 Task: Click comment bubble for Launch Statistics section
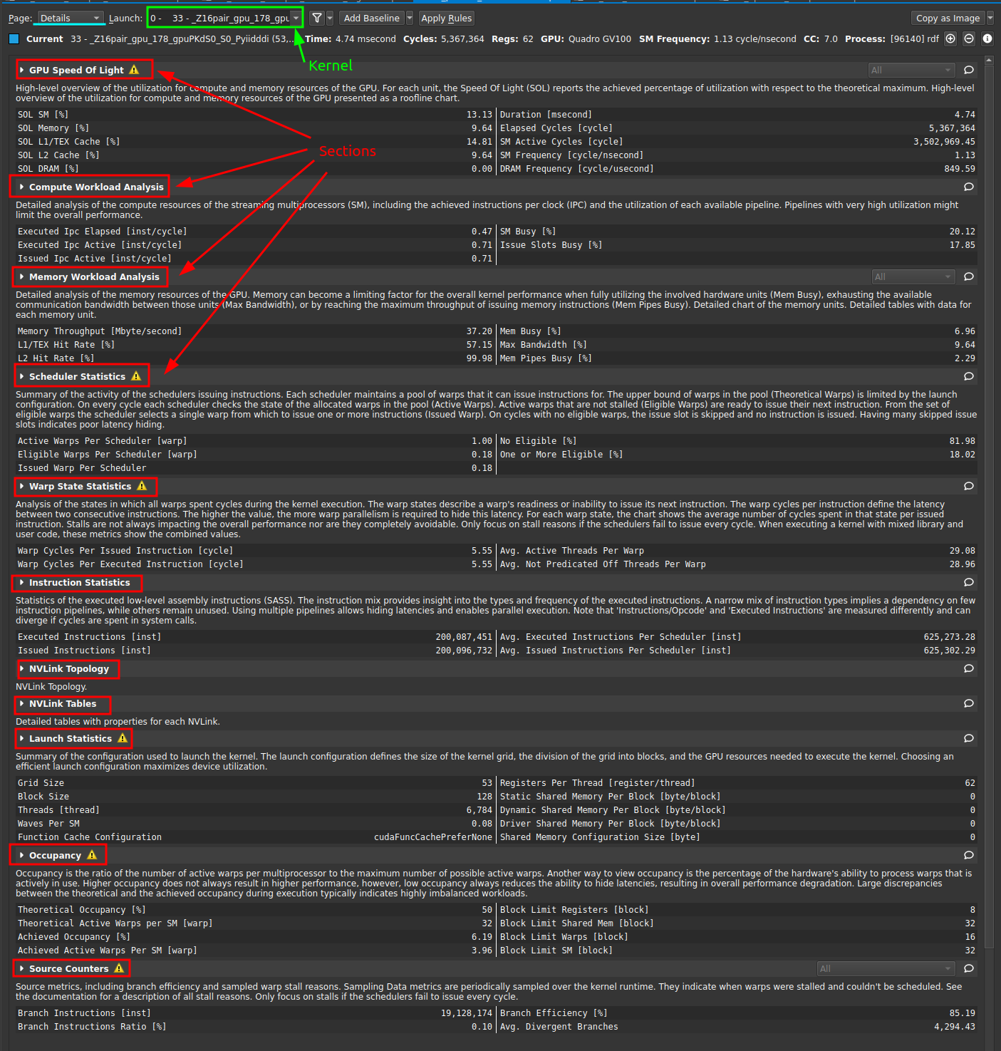click(x=968, y=738)
